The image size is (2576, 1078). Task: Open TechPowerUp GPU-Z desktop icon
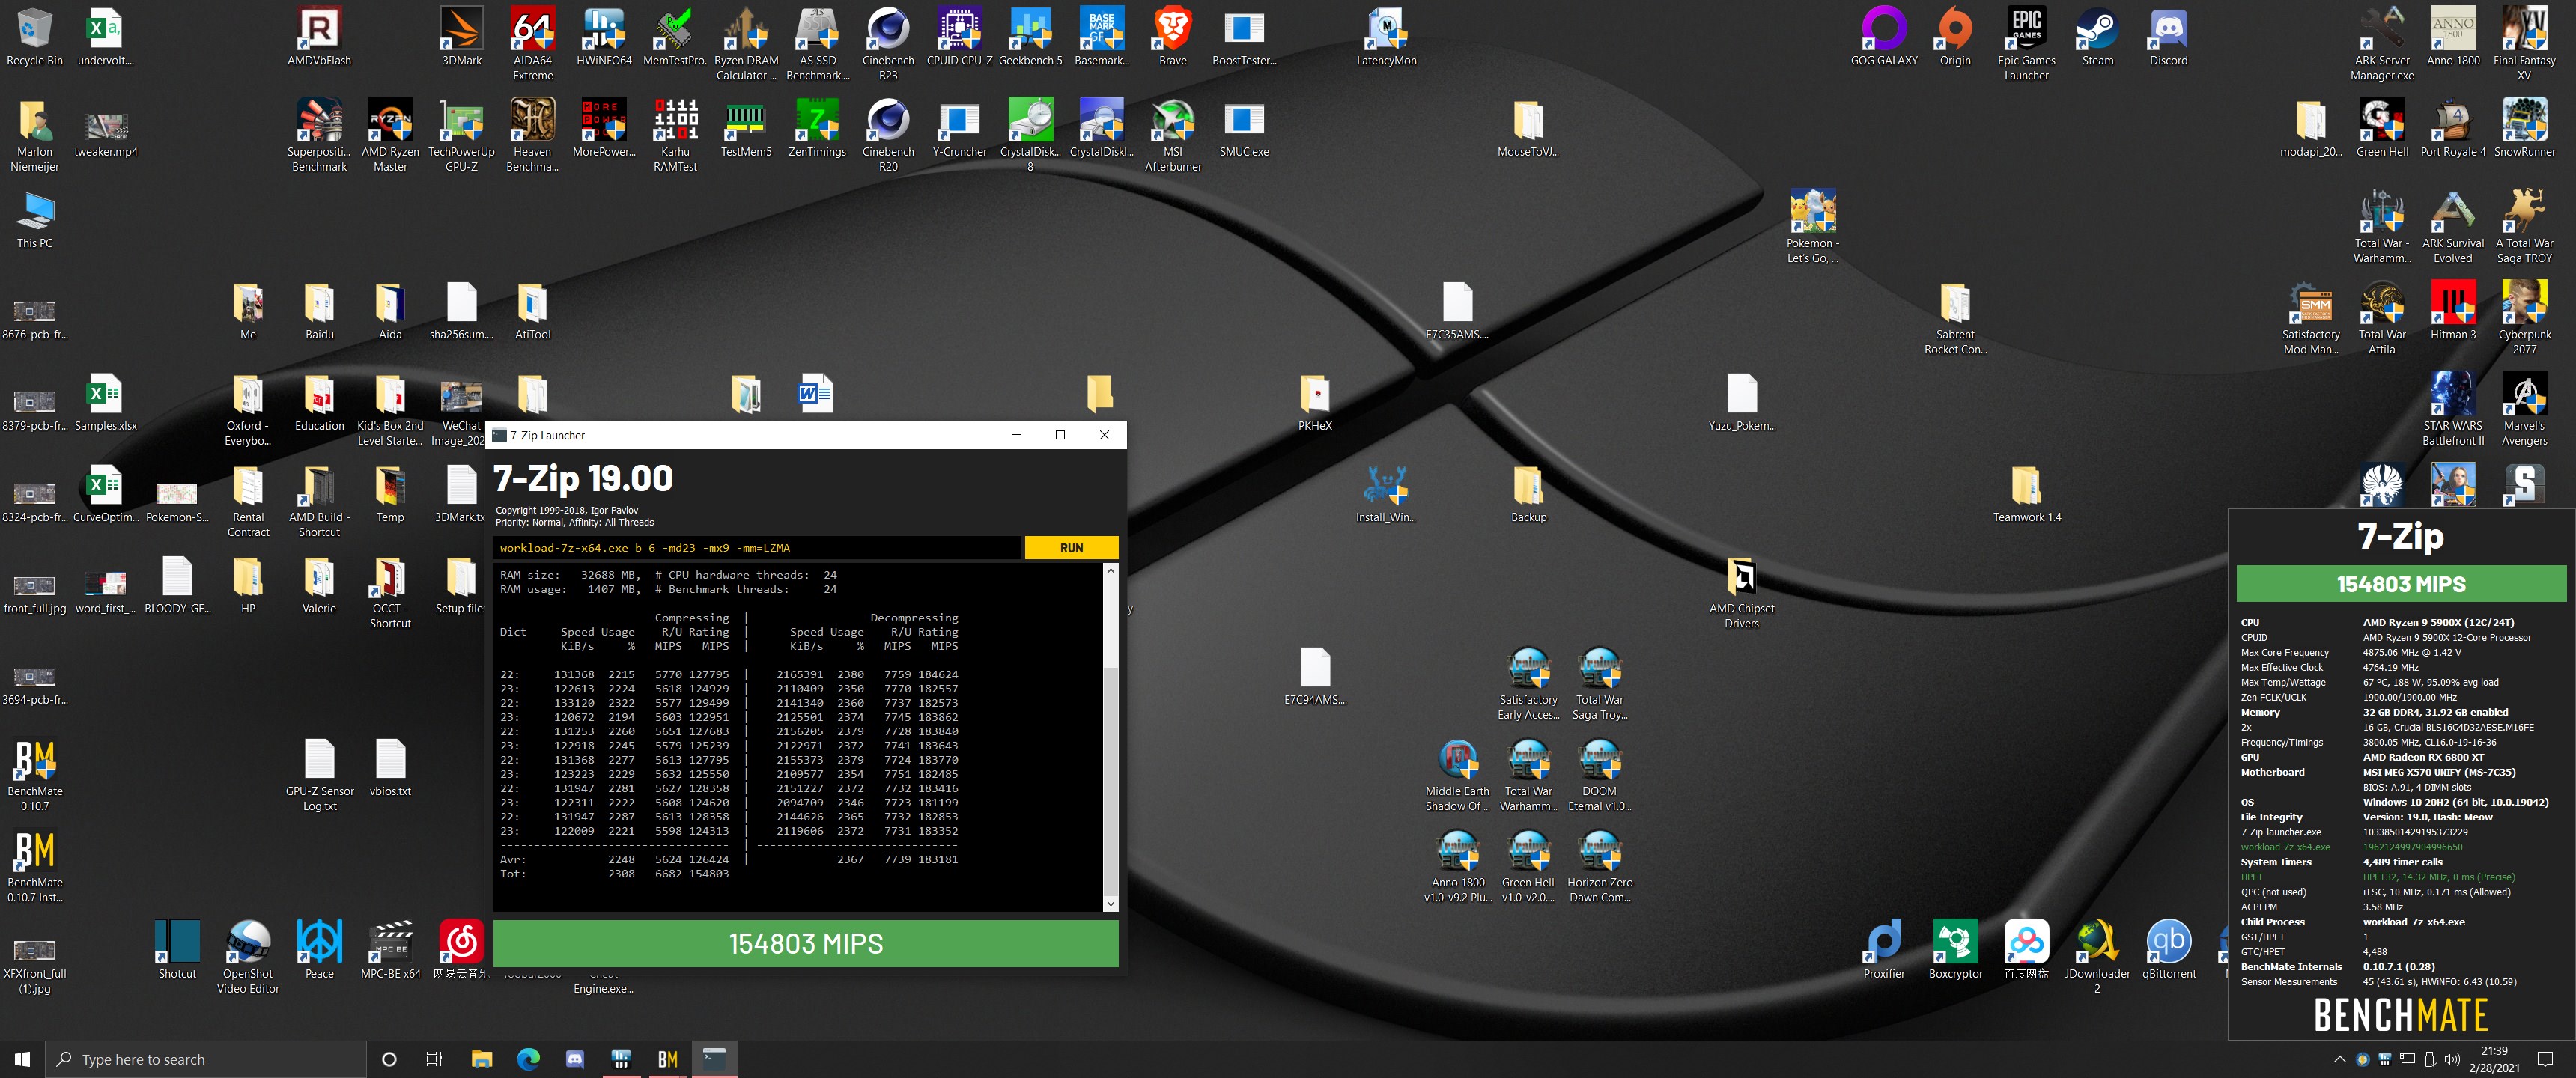[461, 135]
